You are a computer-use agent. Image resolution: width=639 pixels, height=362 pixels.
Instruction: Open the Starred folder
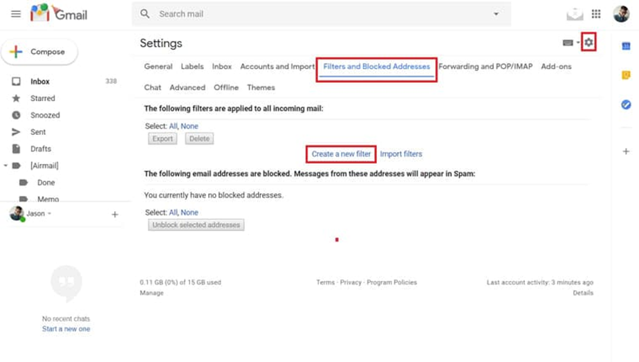(42, 98)
